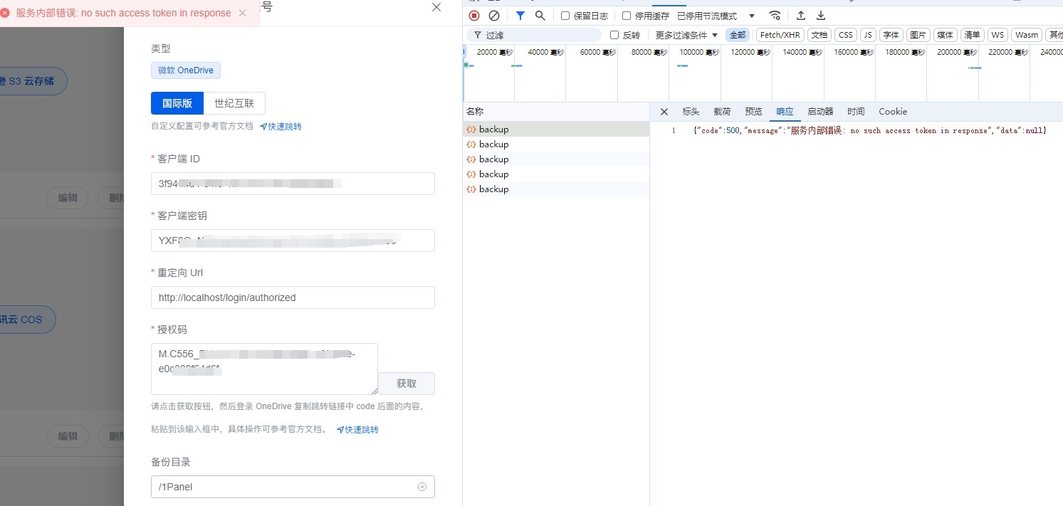Filter requests by CSS
1063x506 pixels.
click(846, 35)
